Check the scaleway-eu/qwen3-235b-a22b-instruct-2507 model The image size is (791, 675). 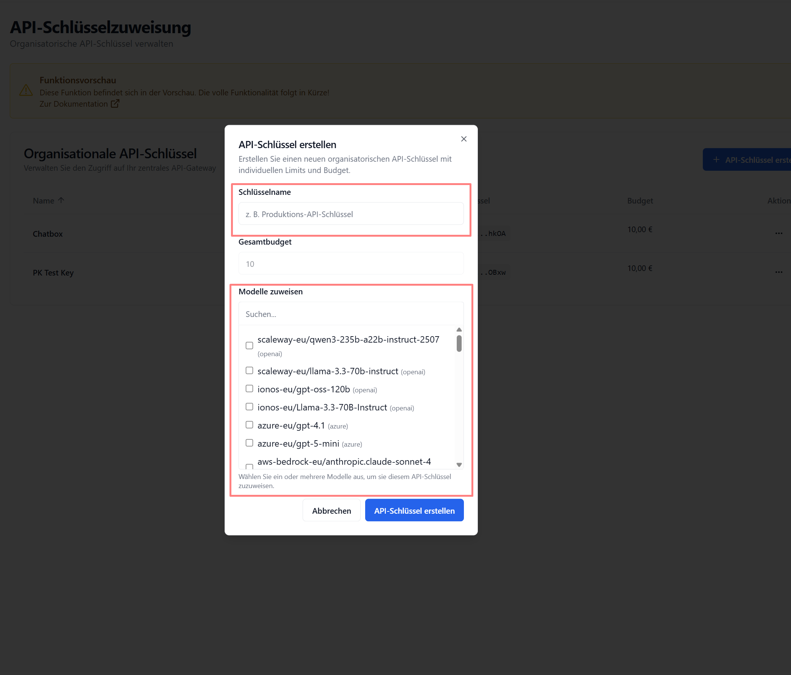[249, 345]
